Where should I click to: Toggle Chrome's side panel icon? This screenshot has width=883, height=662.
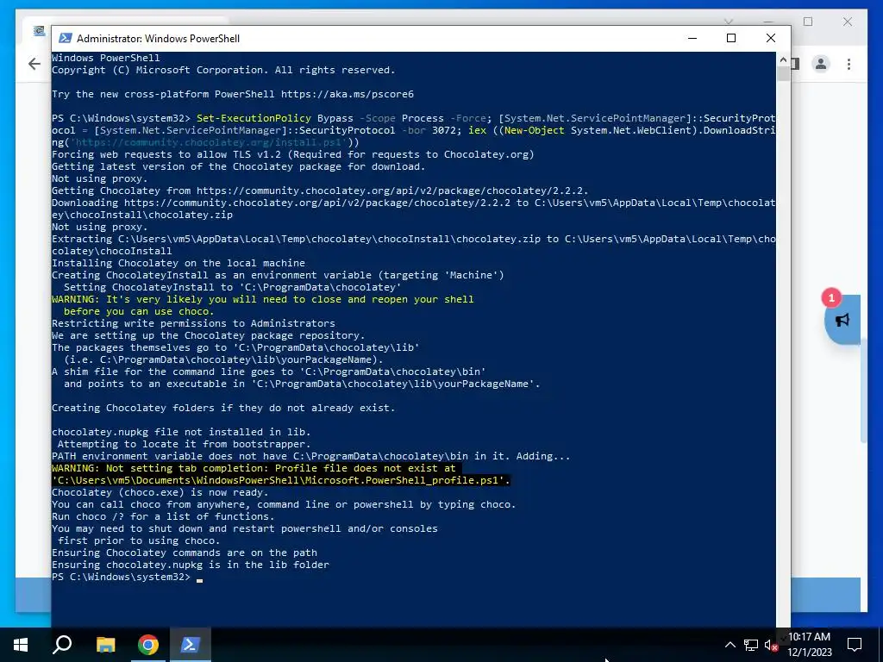(796, 64)
